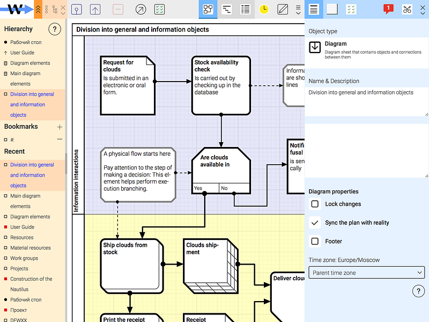Open Проект in Recent list
Image resolution: width=429 pixels, height=322 pixels.
[19, 310]
